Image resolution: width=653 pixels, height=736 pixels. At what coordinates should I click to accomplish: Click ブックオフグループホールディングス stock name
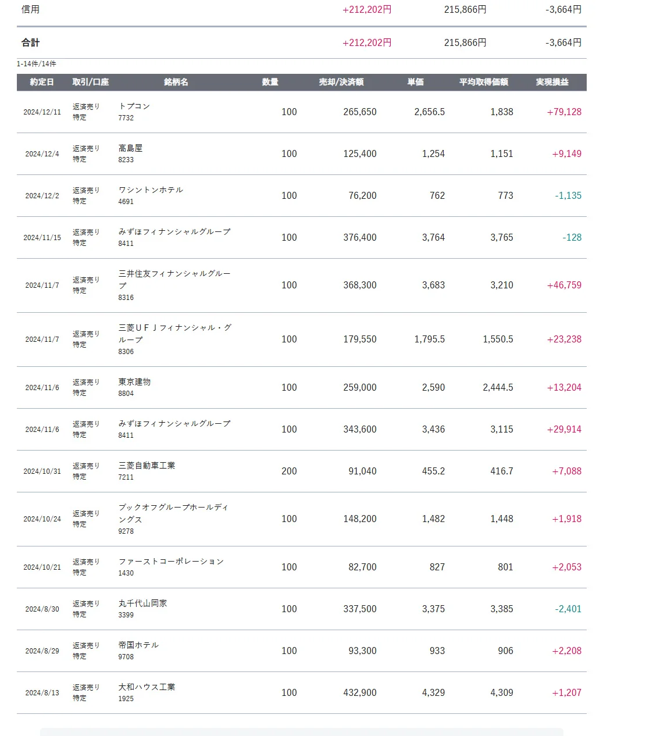(x=173, y=508)
